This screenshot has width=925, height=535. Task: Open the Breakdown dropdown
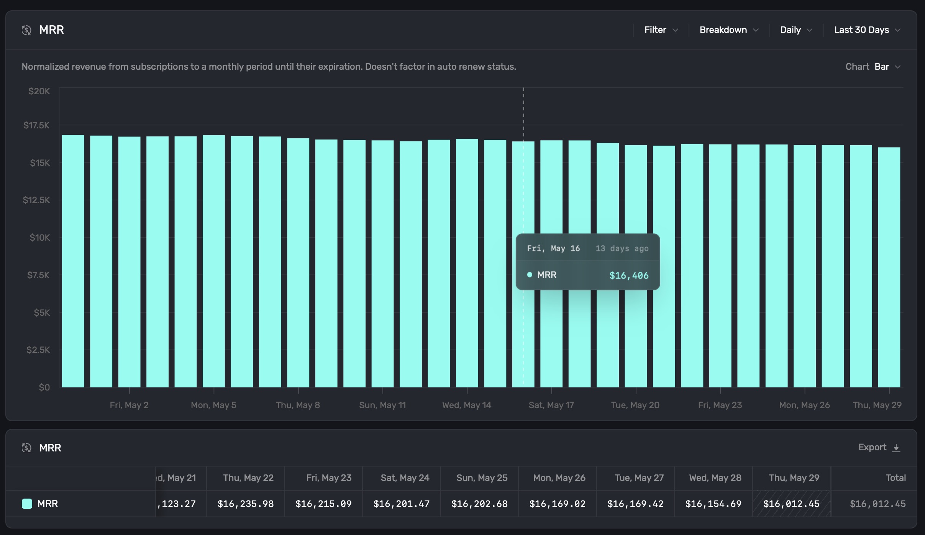pyautogui.click(x=723, y=30)
